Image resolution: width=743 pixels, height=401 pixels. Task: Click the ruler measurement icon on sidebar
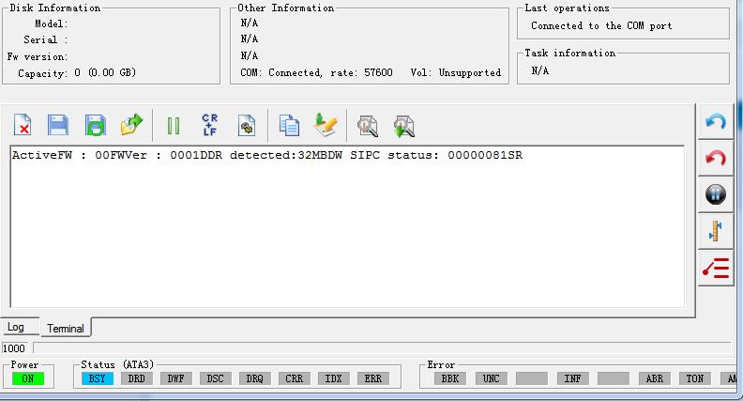716,231
